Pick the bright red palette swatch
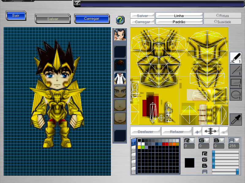This screenshot has height=183, width=245. click(x=167, y=144)
